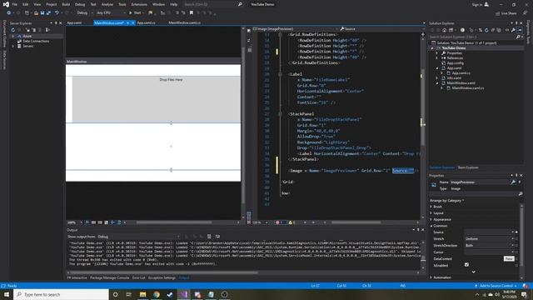Expand the Layout property category
533x300 pixels.
(x=431, y=213)
